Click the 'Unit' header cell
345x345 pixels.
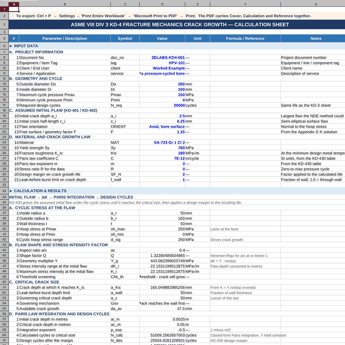point(198,38)
